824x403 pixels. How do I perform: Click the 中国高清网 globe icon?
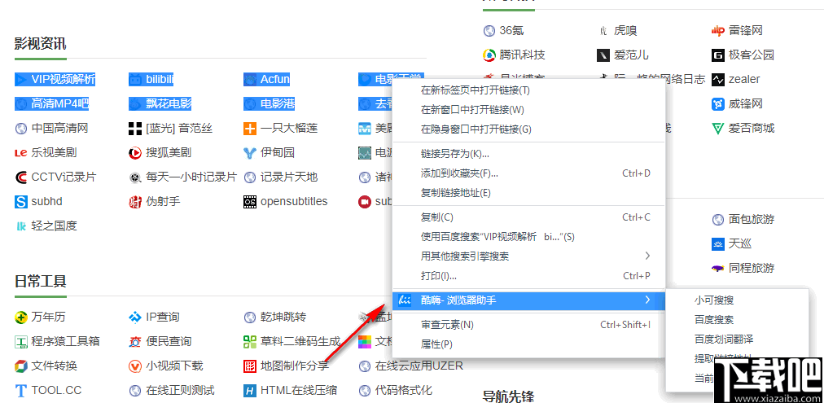pos(21,128)
